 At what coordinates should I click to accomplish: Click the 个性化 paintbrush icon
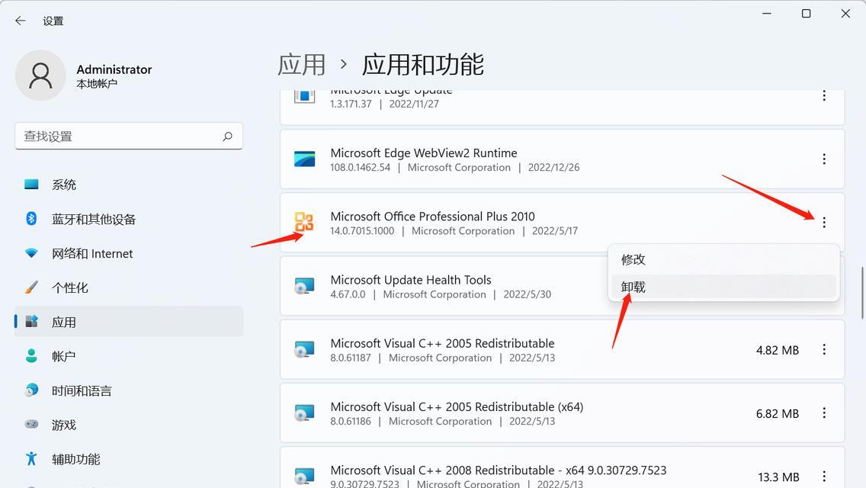(x=31, y=287)
